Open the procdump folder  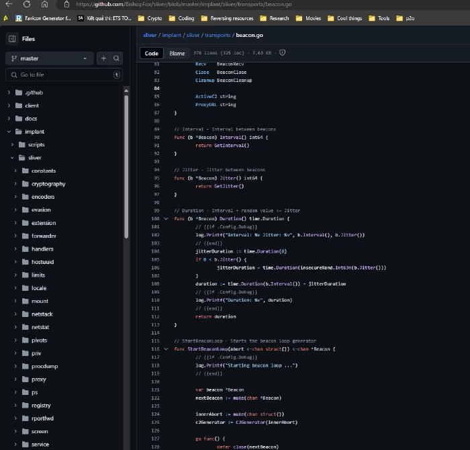(45, 366)
